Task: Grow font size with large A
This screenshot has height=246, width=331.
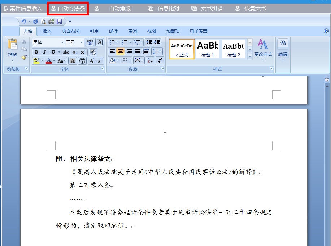Action: (92, 61)
